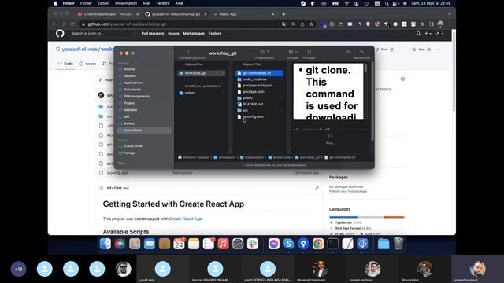The image size is (504, 283).
Task: Select AirDrop in Finder sidebar
Action: [129, 69]
